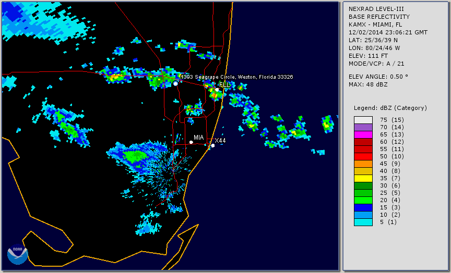Click the 'ELEV ANGLE: 0.50' text
The image size is (451, 273).
[x=378, y=77]
